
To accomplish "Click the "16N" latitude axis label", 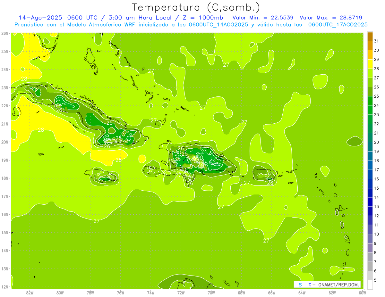I will tap(5, 214).
